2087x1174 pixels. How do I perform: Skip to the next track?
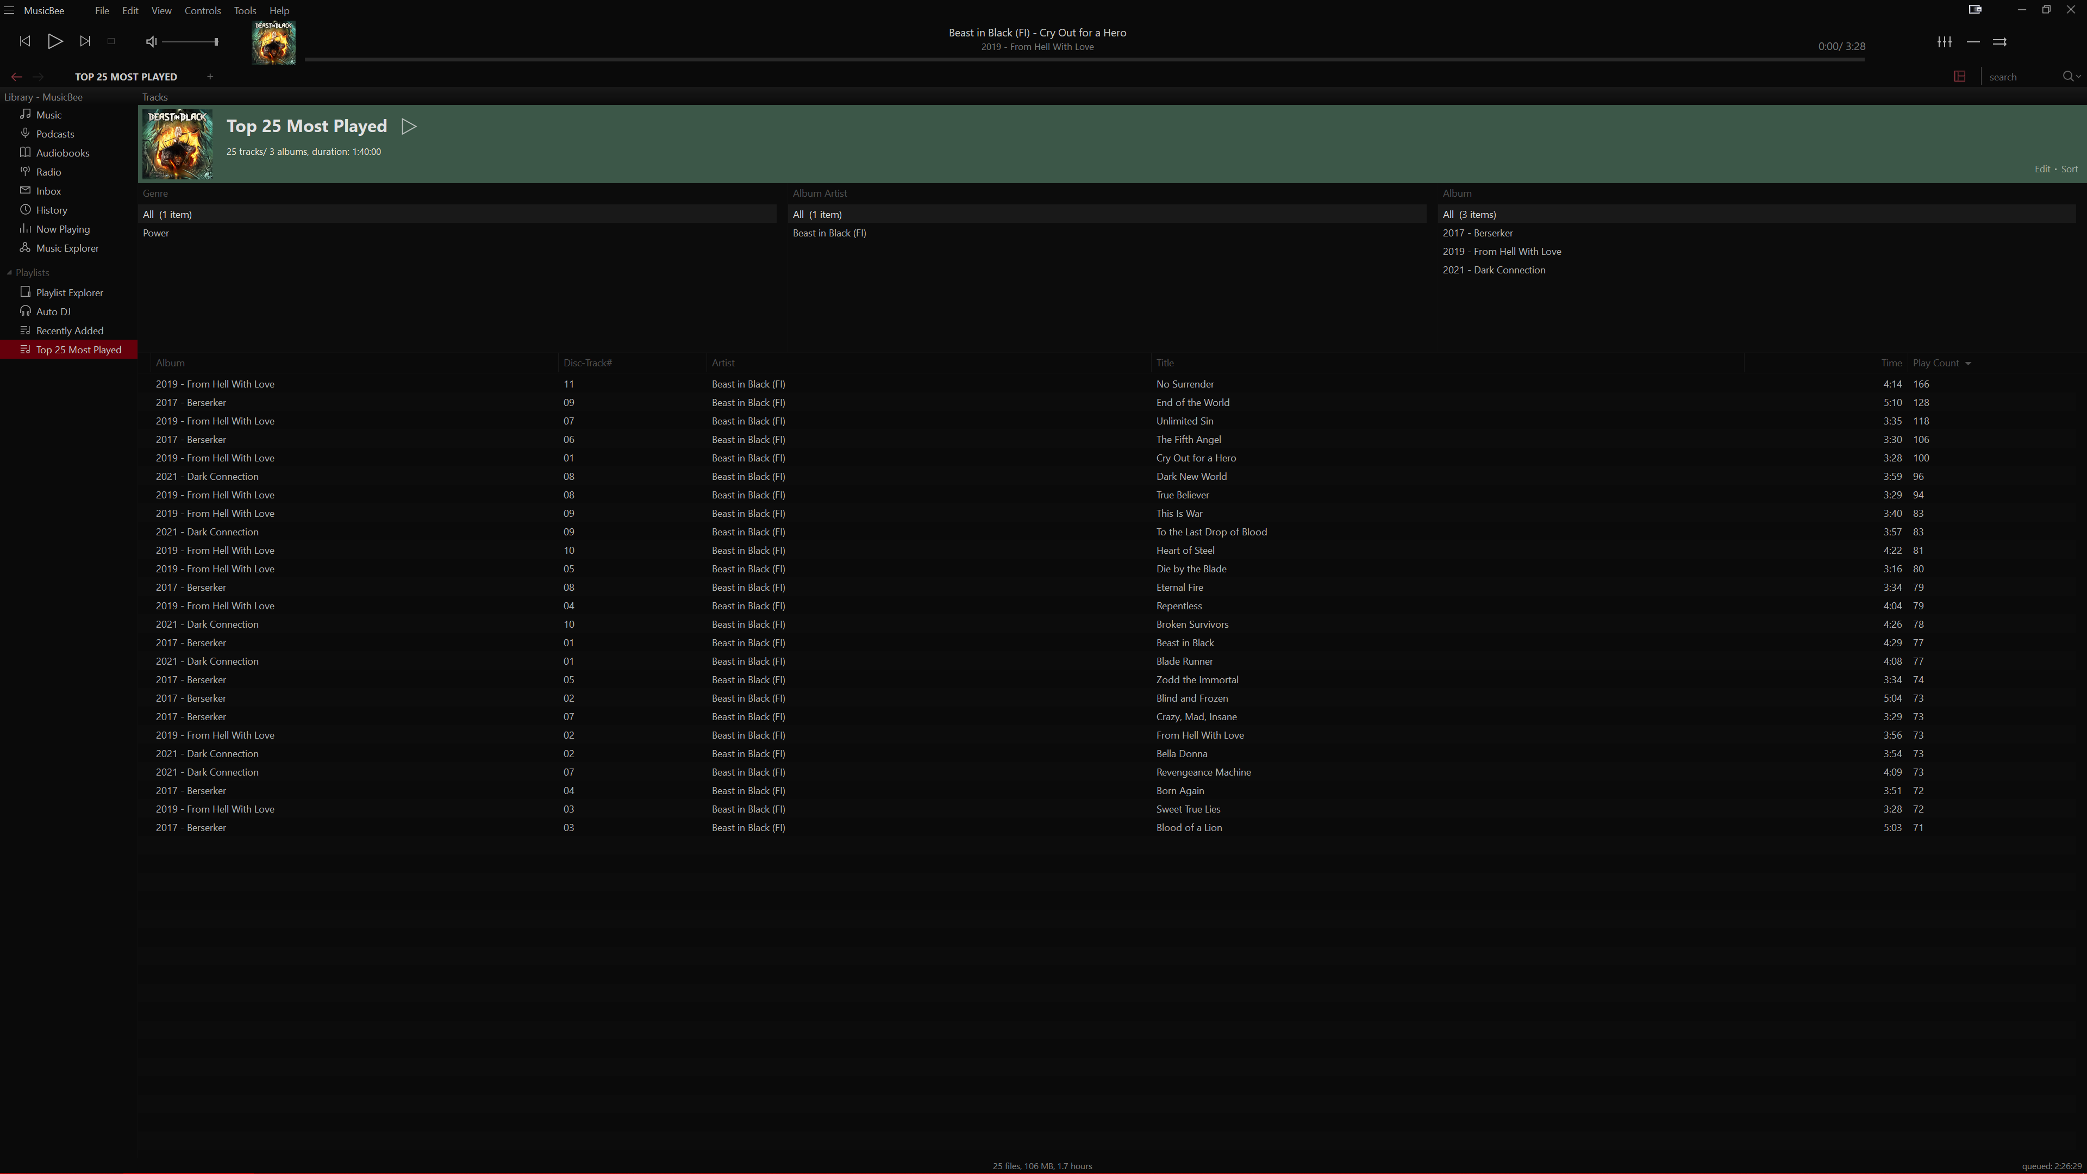[x=85, y=41]
